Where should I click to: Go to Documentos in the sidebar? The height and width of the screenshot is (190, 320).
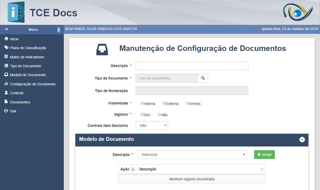pyautogui.click(x=20, y=102)
